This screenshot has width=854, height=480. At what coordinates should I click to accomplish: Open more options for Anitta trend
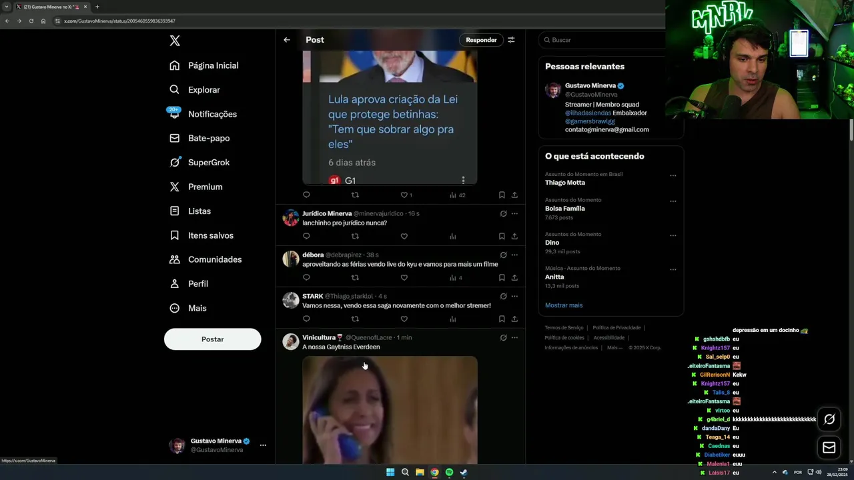point(673,270)
